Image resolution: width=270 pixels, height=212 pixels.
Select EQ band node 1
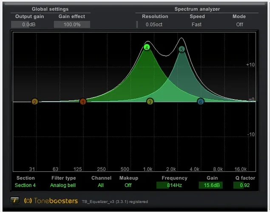tap(83, 101)
